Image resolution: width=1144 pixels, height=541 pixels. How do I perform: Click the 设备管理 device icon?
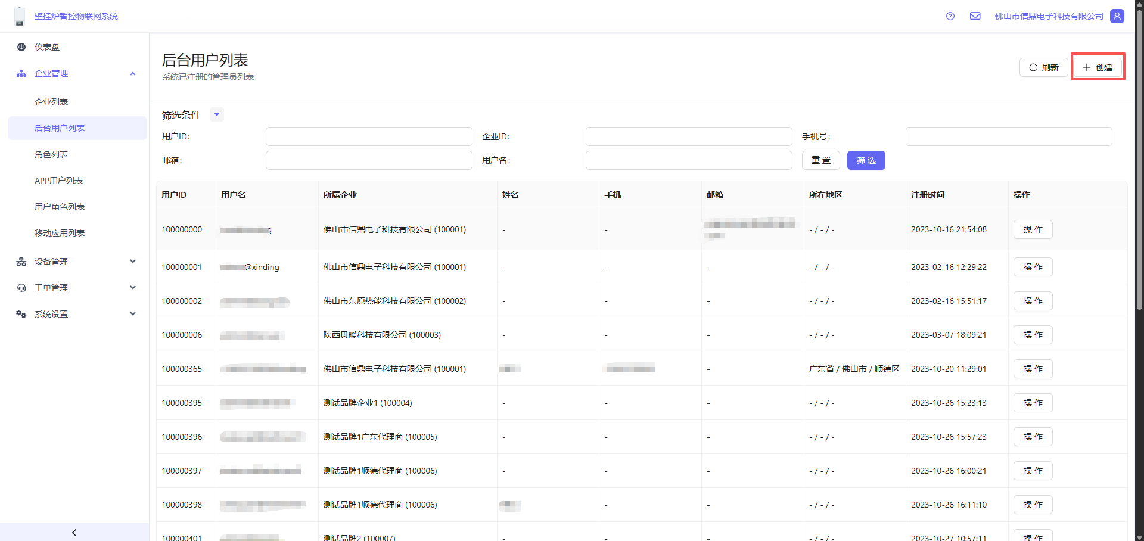click(x=21, y=262)
